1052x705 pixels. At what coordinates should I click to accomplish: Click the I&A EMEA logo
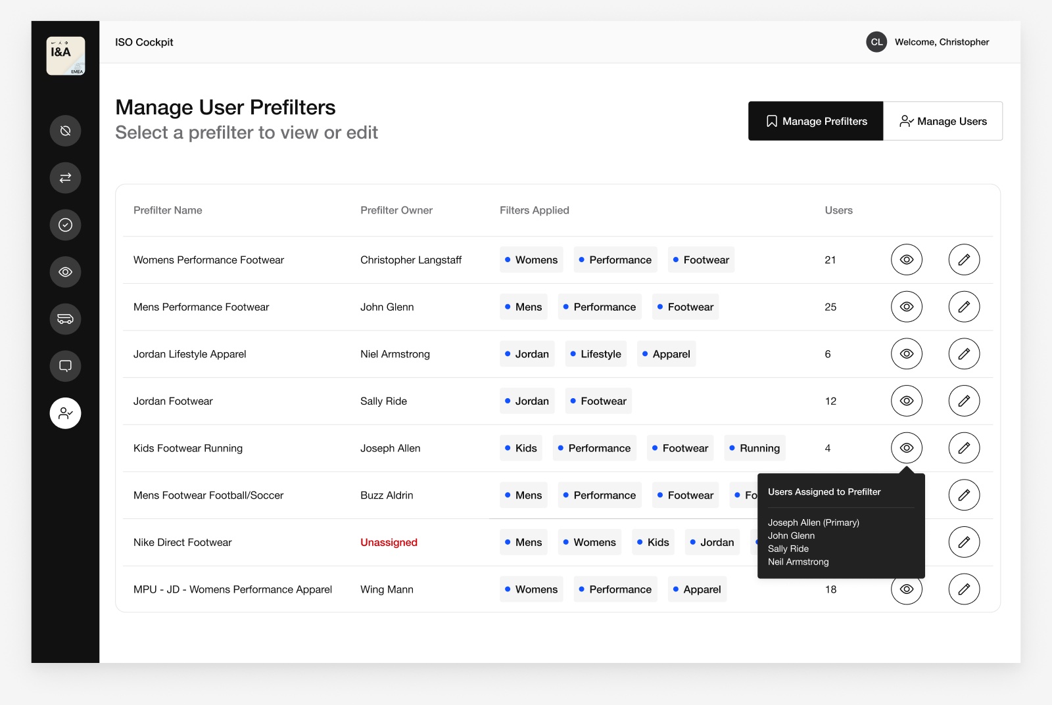pos(66,56)
